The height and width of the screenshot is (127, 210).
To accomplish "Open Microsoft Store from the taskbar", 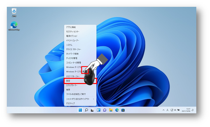I will pyautogui.click(x=123, y=110).
